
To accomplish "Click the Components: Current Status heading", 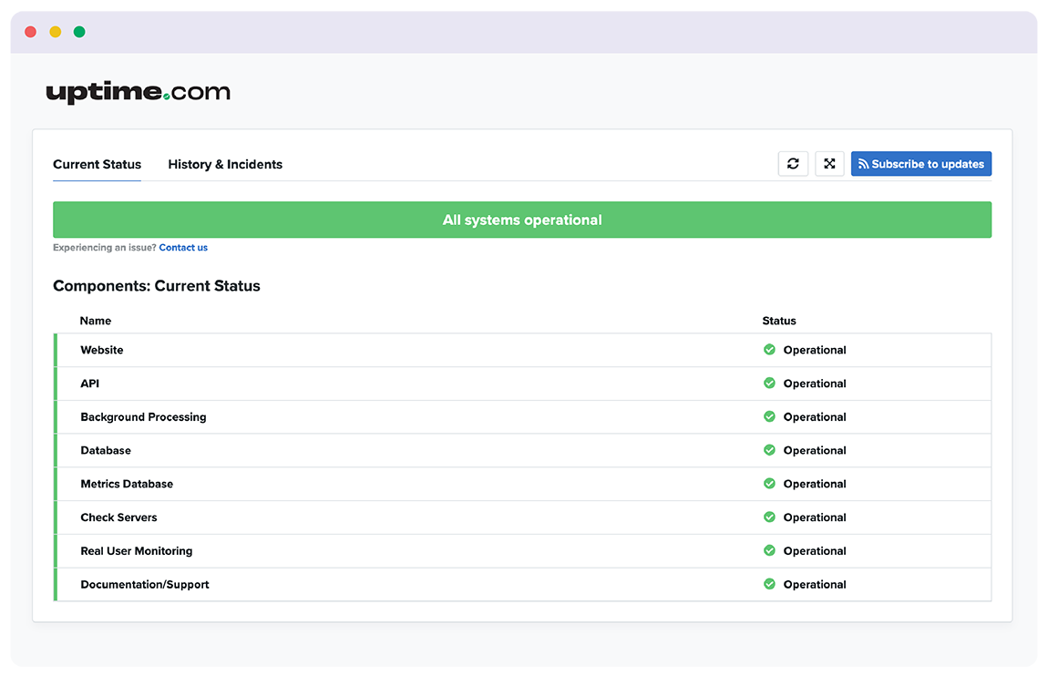I will coord(157,286).
